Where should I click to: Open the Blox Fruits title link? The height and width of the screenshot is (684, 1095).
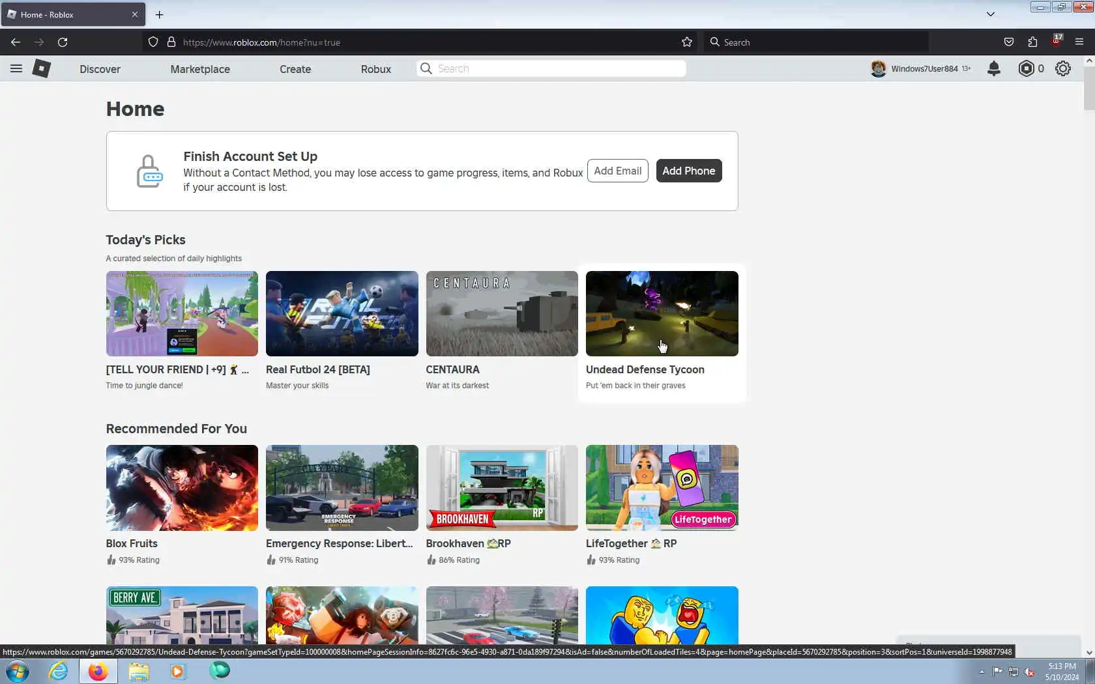(x=132, y=543)
